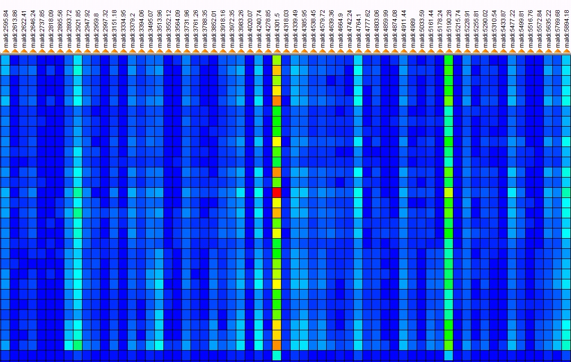Click the triangle marker below maldi:4764.1
The width and height of the screenshot is (571, 362).
[x=359, y=51]
